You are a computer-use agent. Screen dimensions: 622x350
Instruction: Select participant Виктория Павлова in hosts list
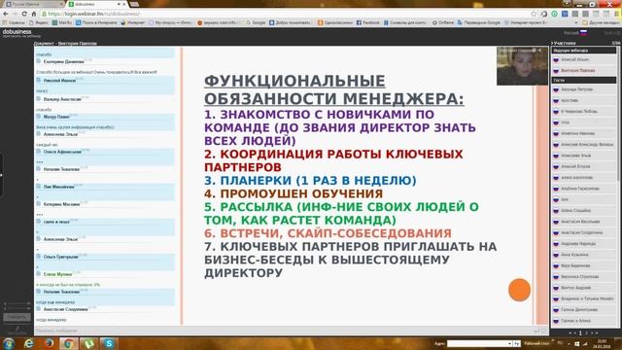[x=577, y=71]
